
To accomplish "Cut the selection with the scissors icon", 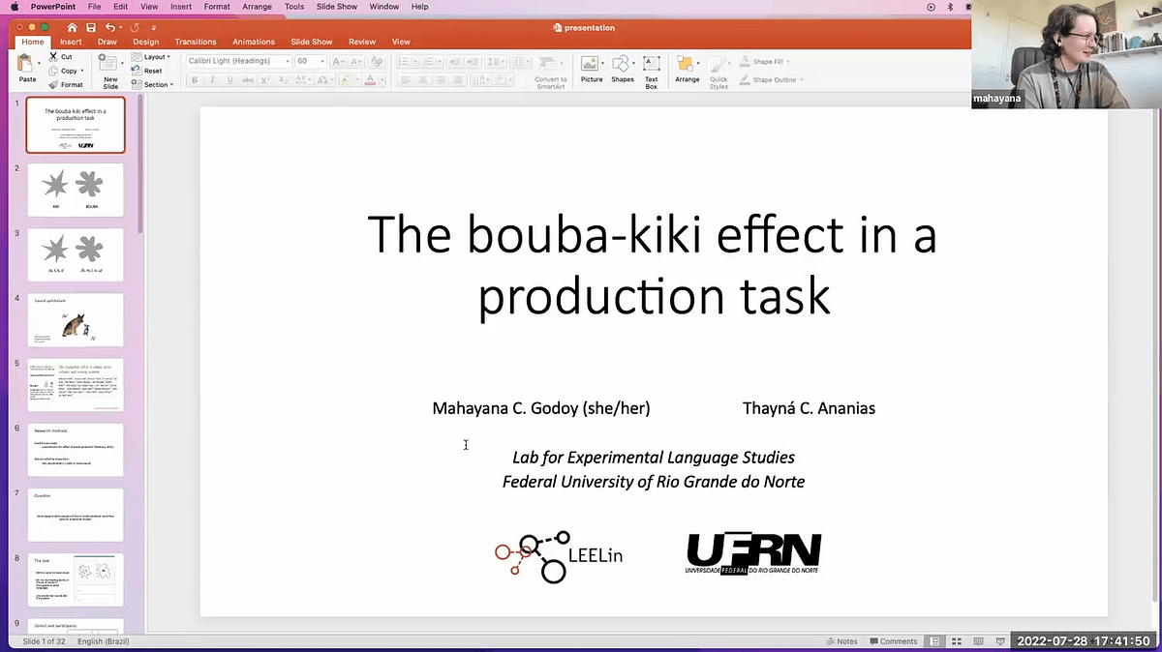I will [52, 56].
